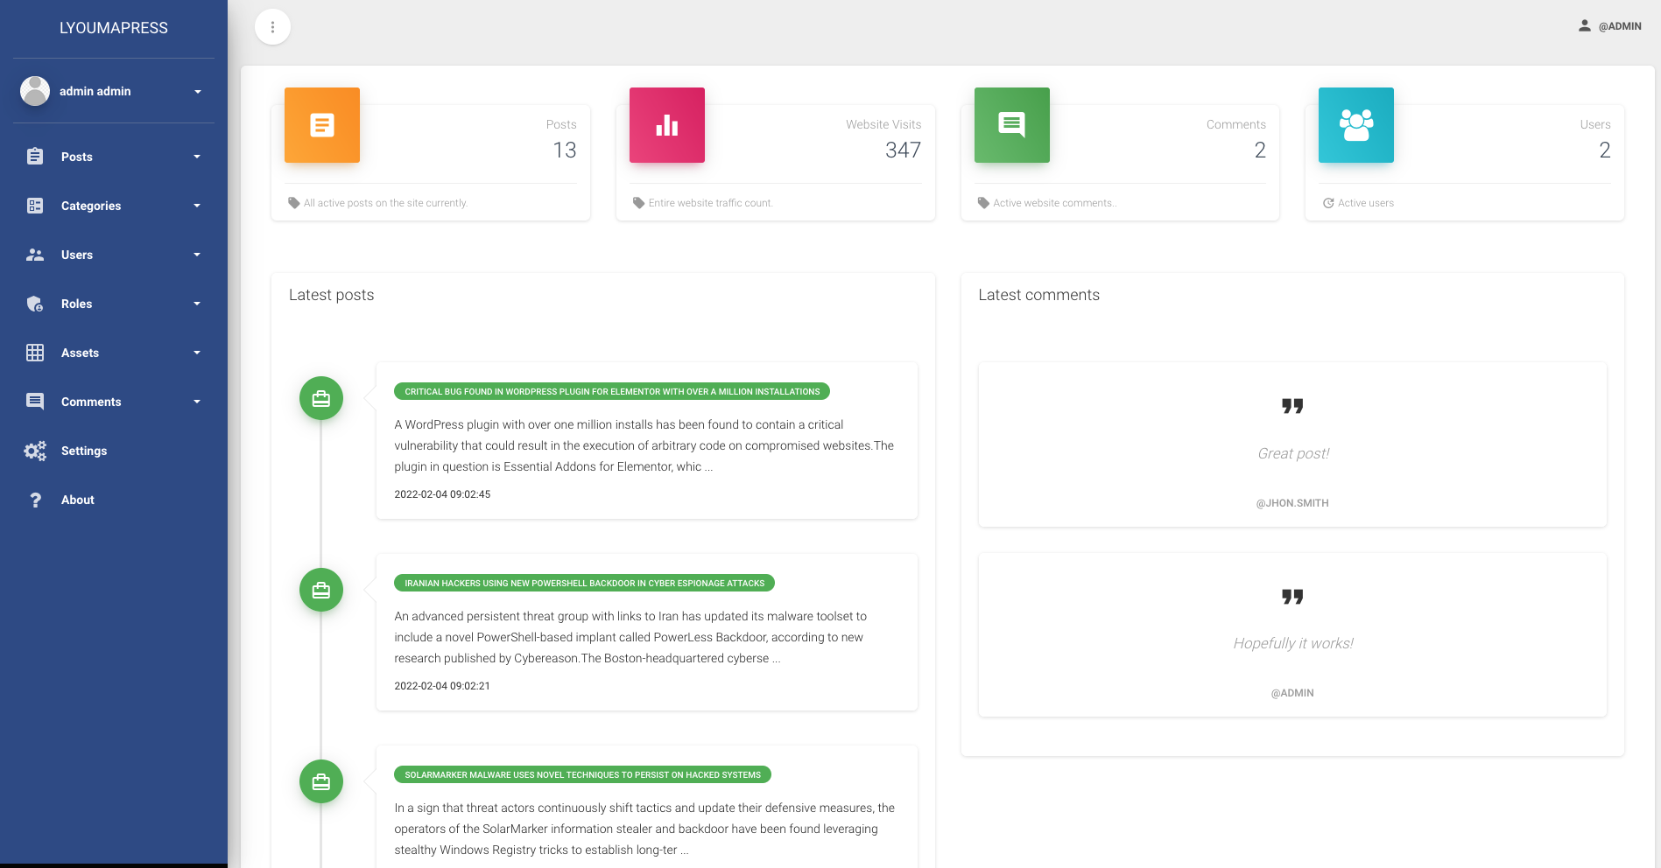The height and width of the screenshot is (868, 1661).
Task: Expand the Comments menu arrow in sidebar
Action: pos(197,402)
